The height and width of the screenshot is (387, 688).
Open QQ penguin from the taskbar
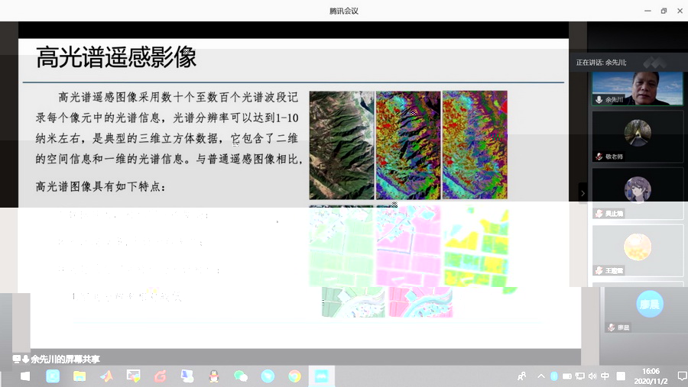tap(214, 376)
